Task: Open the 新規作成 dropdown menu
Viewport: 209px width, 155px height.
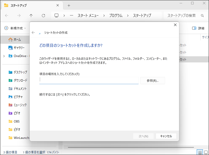Action: (x=15, y=28)
